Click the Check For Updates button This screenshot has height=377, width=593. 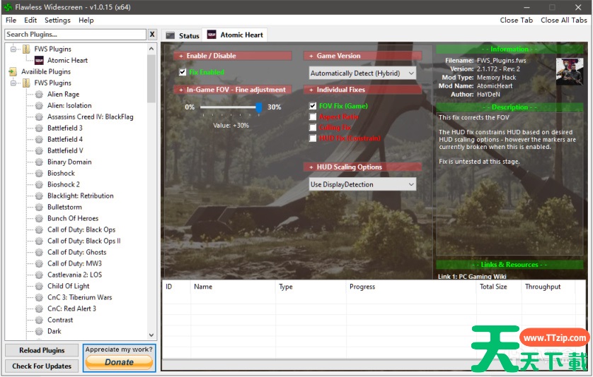(42, 366)
